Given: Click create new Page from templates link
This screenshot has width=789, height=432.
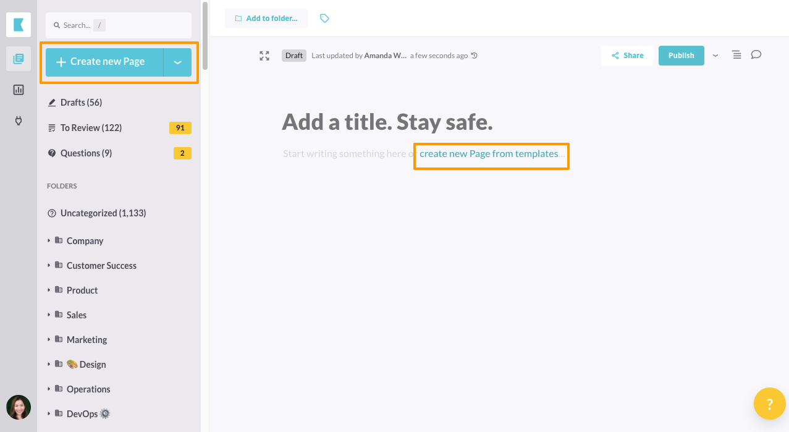Looking at the screenshot, I should [x=489, y=154].
